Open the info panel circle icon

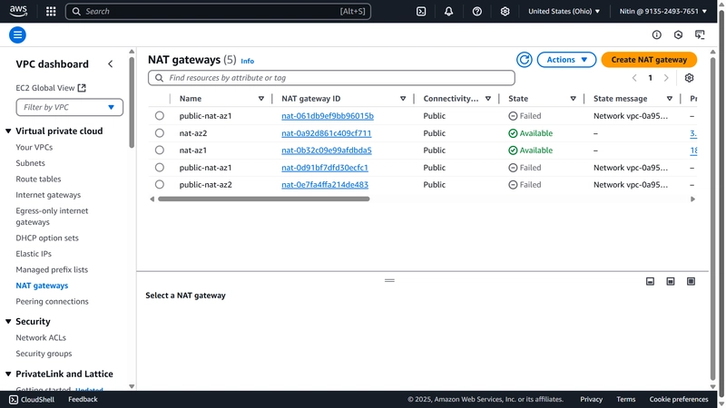click(x=656, y=34)
